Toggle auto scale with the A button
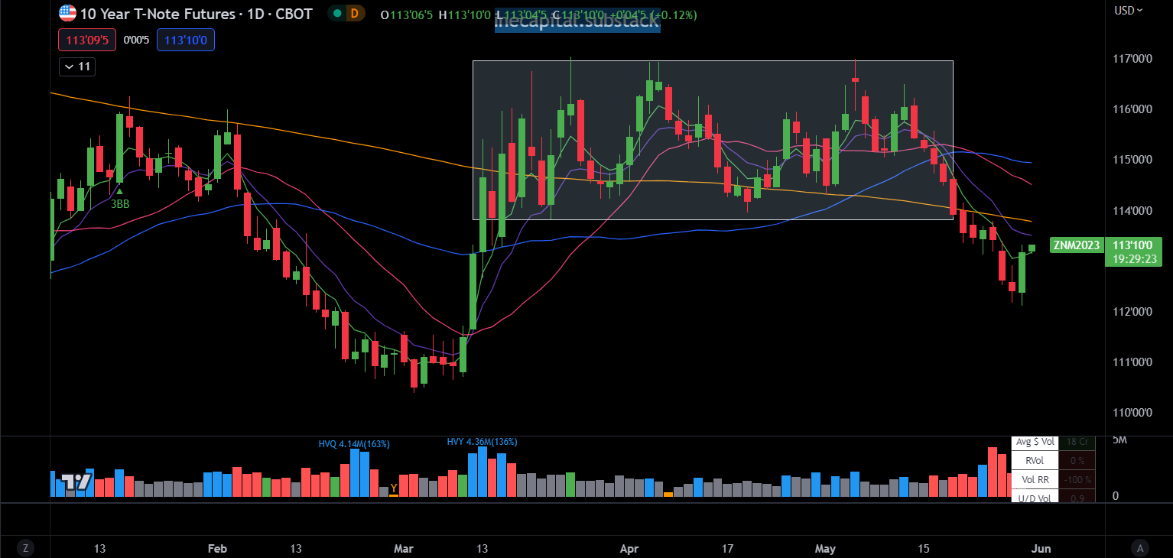 click(1140, 547)
